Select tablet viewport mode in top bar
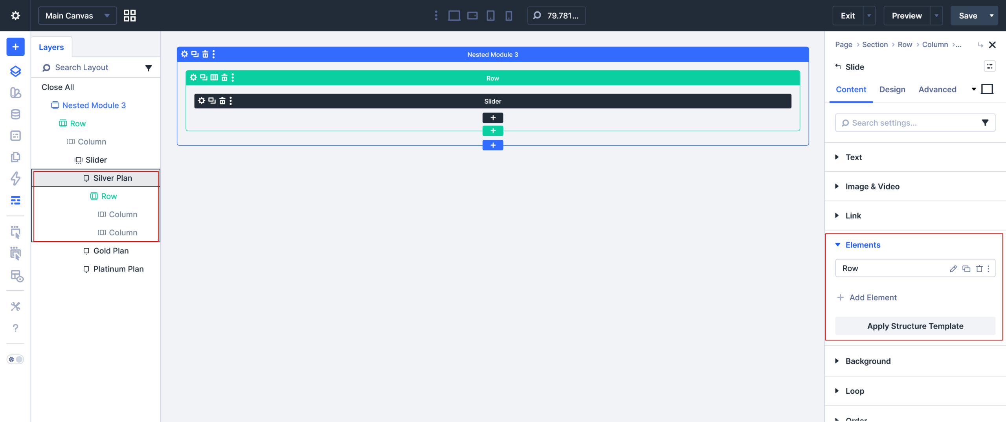This screenshot has height=422, width=1006. coord(491,15)
